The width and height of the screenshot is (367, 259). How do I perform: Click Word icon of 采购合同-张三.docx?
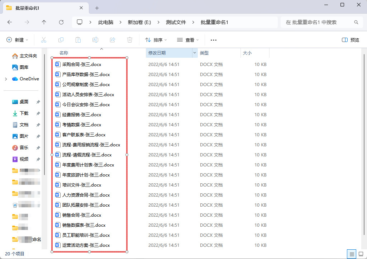click(58, 64)
